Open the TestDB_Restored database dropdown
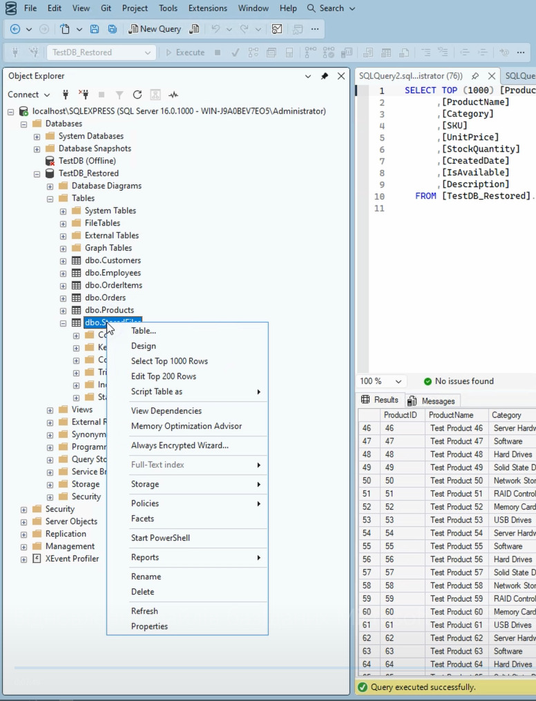This screenshot has height=701, width=536. click(102, 52)
